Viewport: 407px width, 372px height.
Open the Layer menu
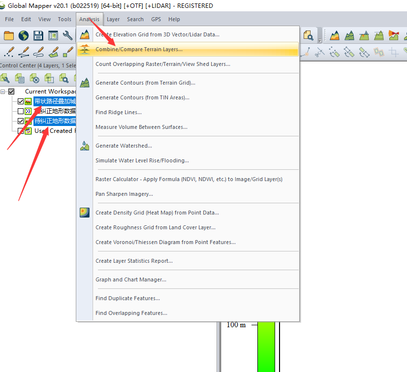113,19
